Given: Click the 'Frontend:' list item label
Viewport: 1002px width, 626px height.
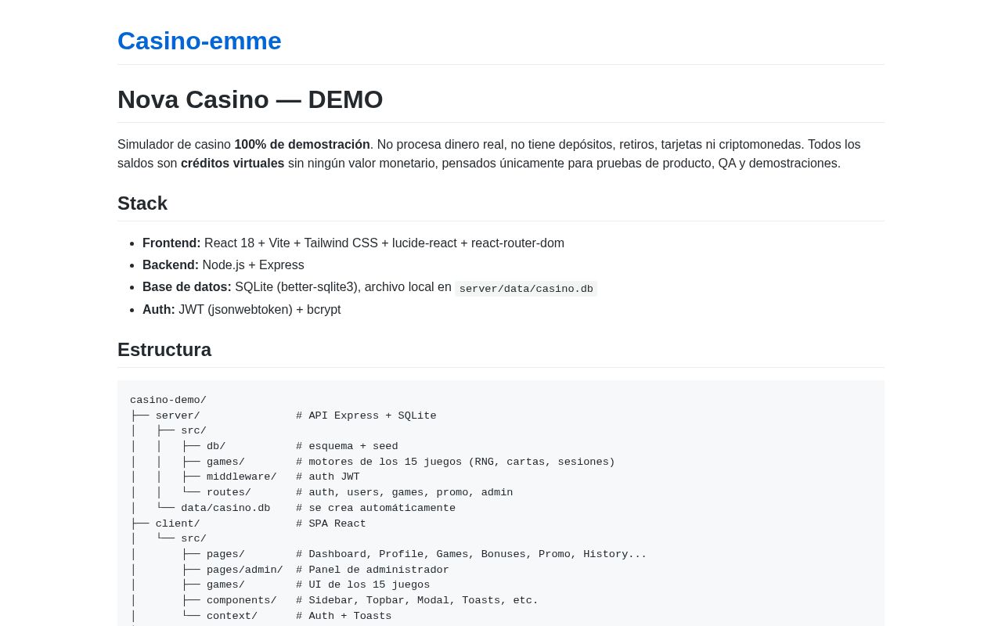Looking at the screenshot, I should pos(171,243).
